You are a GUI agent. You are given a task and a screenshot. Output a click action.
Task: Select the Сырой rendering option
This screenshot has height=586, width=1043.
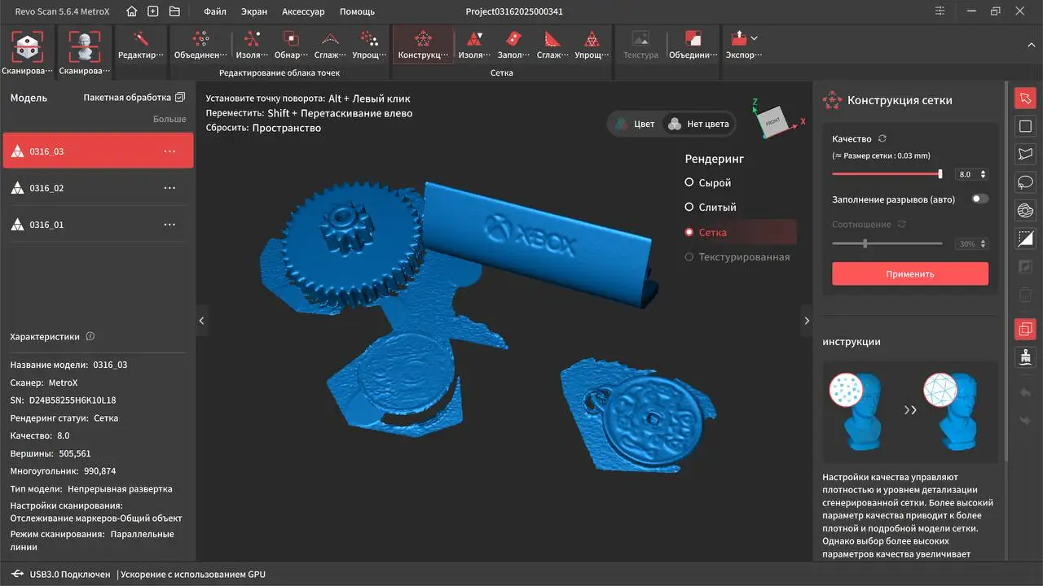708,183
